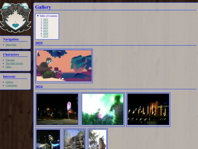Open the green-lit crowd photo thumbnail
Screen dimensions: 198x149
(103, 110)
